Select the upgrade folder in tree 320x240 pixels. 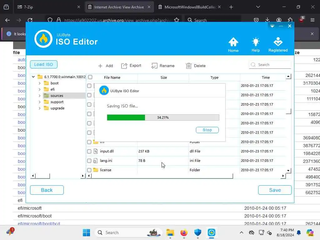pyautogui.click(x=54, y=108)
